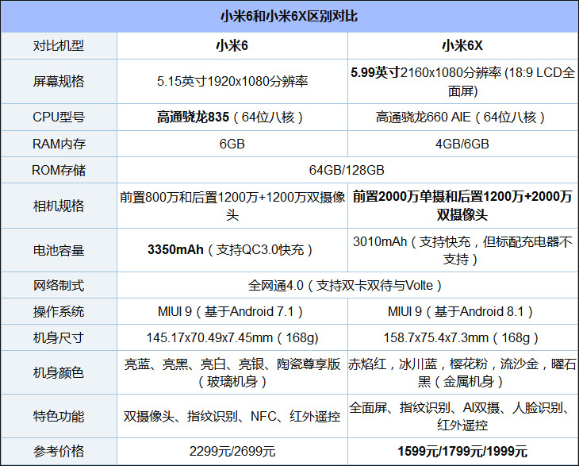Viewport: 579px width, 466px height.
Task: Select the CPU型号 row label
Action: [59, 117]
